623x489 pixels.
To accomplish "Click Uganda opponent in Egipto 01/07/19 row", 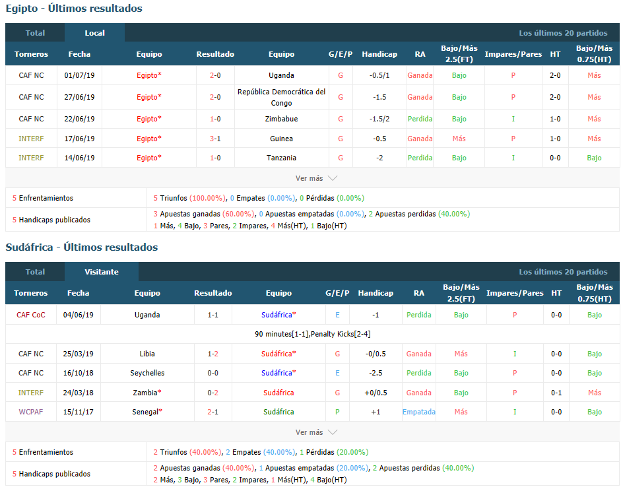I will (281, 75).
